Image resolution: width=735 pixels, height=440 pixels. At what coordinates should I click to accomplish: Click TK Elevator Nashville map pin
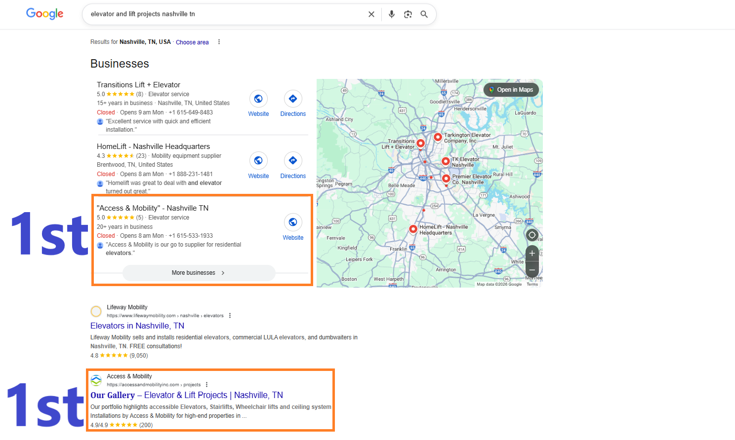tap(446, 161)
